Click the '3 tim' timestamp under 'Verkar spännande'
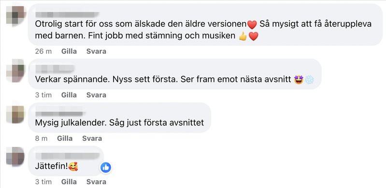This screenshot has width=386, height=188. 43,95
